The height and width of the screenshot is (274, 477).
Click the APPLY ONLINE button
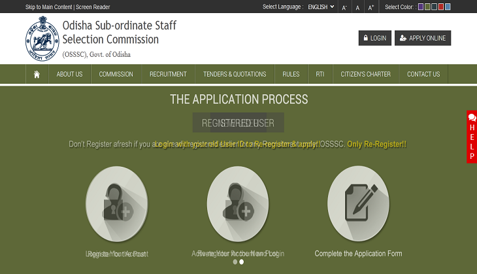(x=423, y=38)
